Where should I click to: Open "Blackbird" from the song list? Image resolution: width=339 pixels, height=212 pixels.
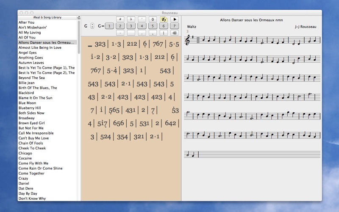[26, 93]
